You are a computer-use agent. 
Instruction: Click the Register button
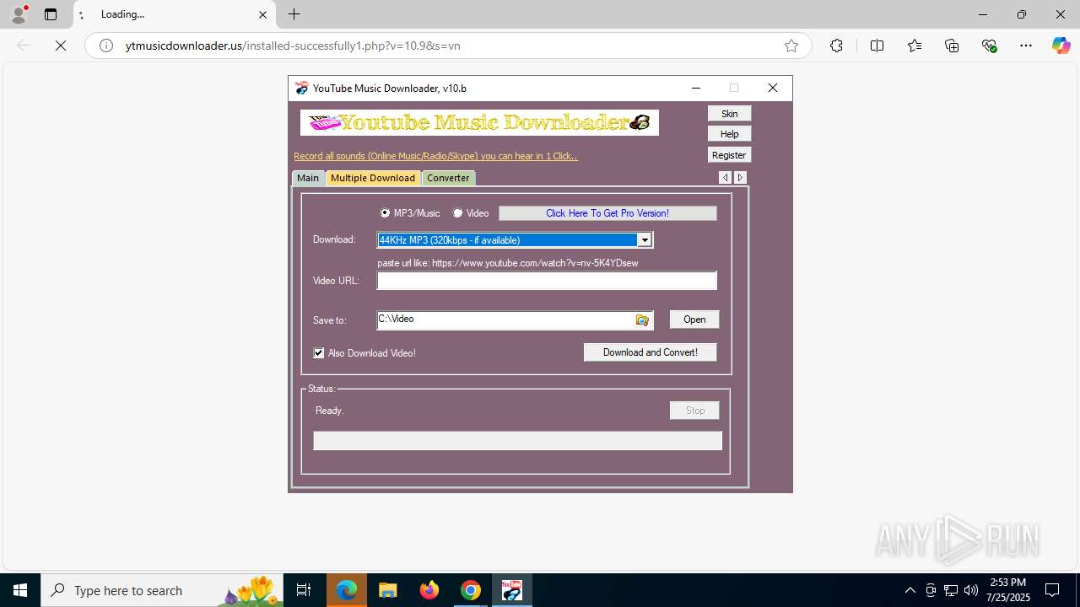coord(729,155)
